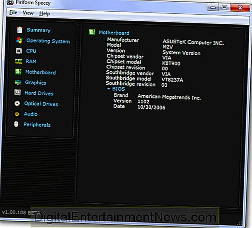Maximize the Speccy window
The width and height of the screenshot is (252, 228).
pos(224,7)
